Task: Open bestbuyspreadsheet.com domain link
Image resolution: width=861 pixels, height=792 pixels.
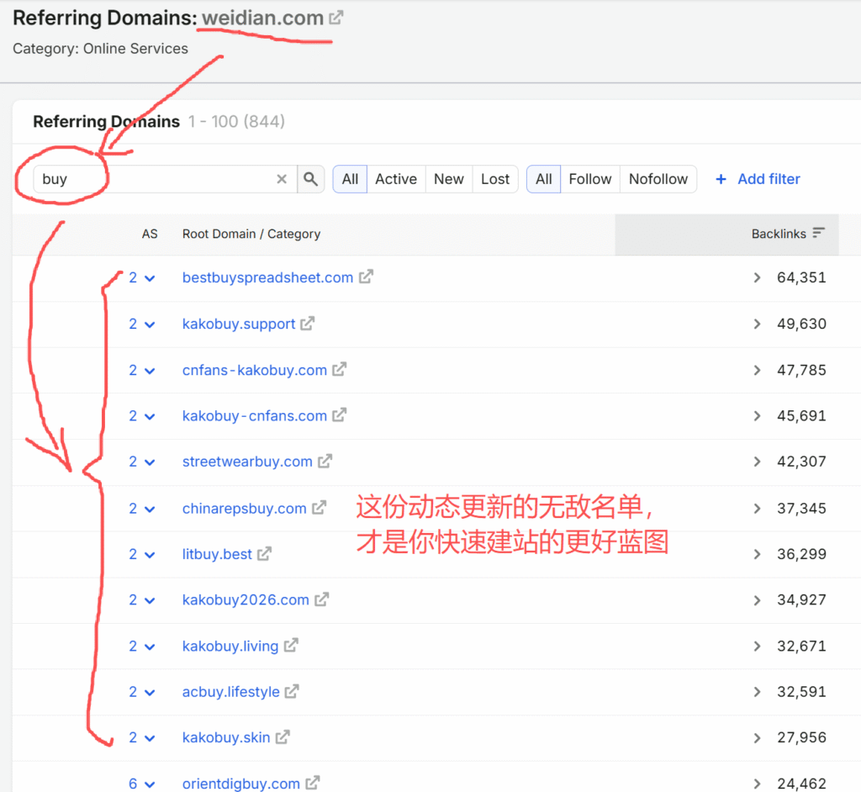Action: click(267, 277)
